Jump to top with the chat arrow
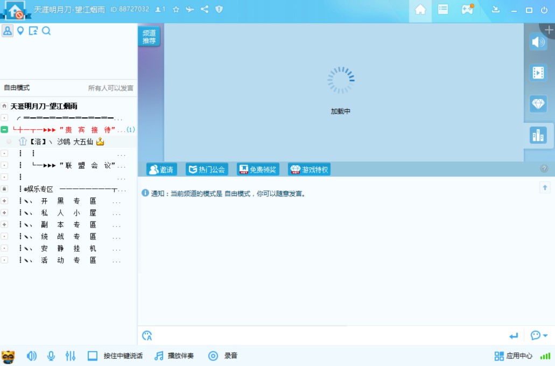Viewport: 555px width, 366px height. pyautogui.click(x=545, y=188)
